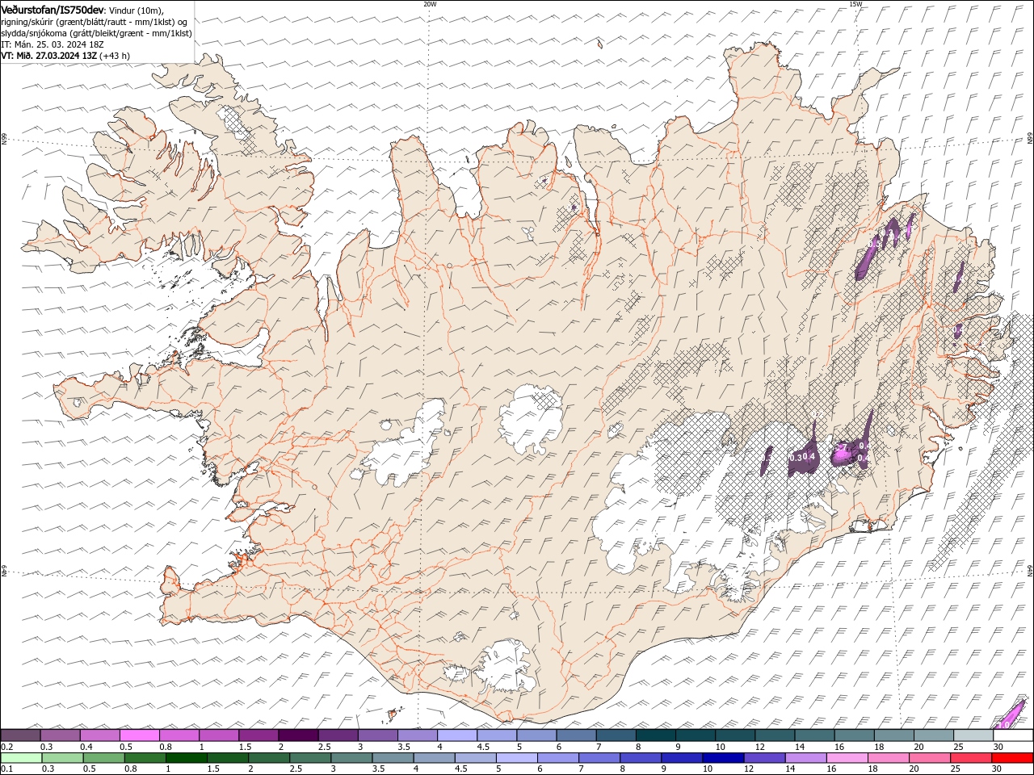The height and width of the screenshot is (775, 1034).
Task: Pick the light pink swatch labeled 16 in bottom legend row
Action: [x=846, y=758]
